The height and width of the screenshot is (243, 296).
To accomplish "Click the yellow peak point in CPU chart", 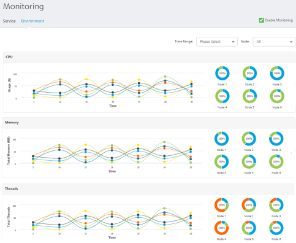I will (x=86, y=79).
